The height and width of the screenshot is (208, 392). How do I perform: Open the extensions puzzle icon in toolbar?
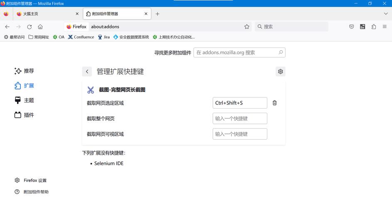click(374, 27)
